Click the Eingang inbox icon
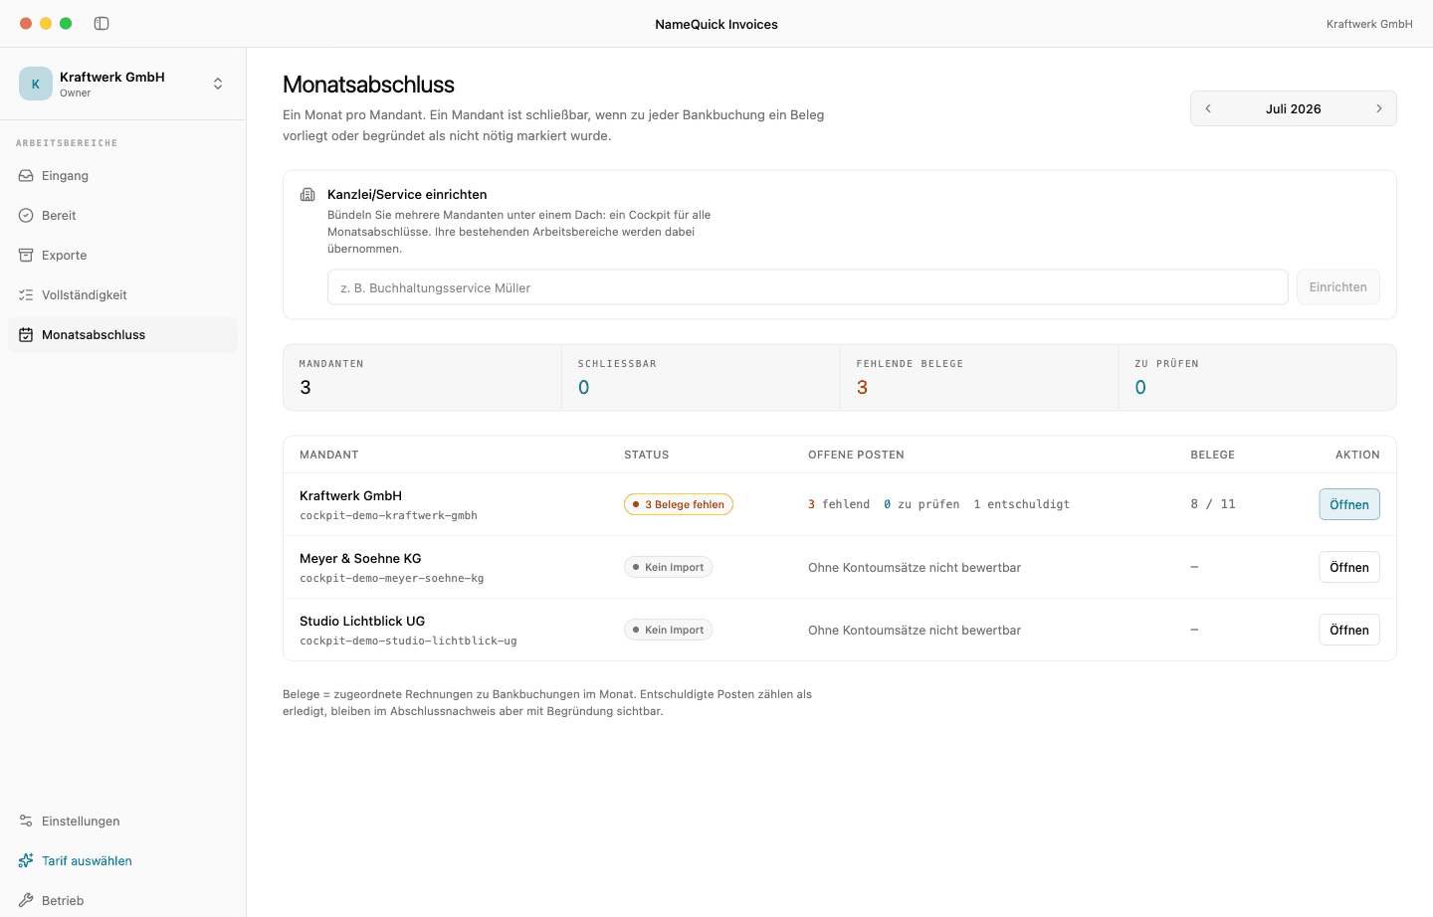The width and height of the screenshot is (1433, 917). (x=26, y=176)
